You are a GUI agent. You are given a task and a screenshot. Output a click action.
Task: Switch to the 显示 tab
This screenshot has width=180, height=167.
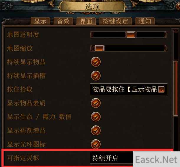click(x=40, y=21)
